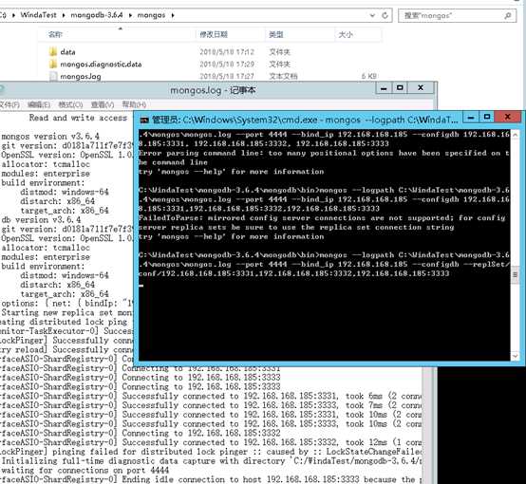
Task: Click WindaTest in the breadcrumb path
Action: [38, 15]
